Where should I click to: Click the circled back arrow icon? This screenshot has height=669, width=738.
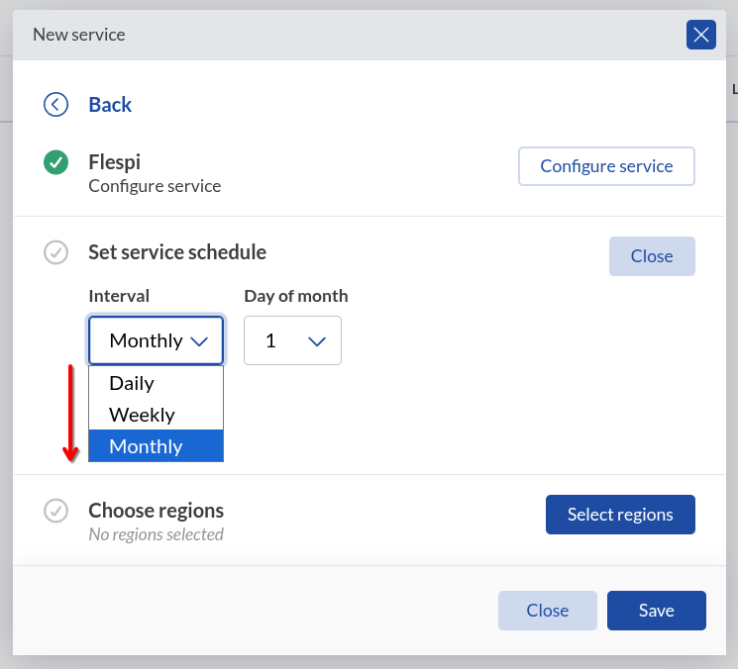pos(55,104)
